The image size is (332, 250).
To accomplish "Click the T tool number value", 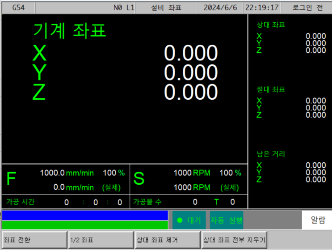I will pyautogui.click(x=232, y=202).
